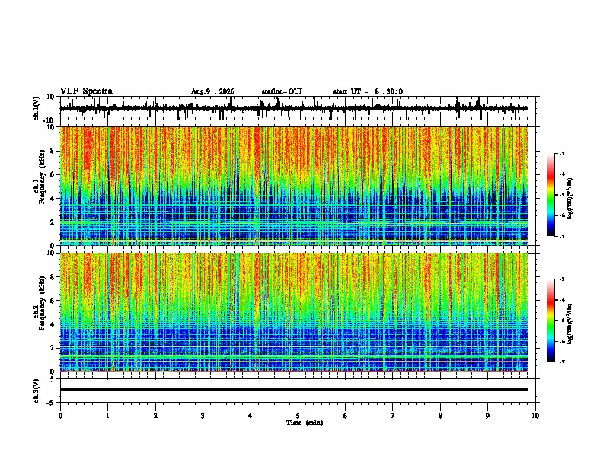Click the "4" kHz tick on ch.1 frequency axis

click(x=53, y=199)
